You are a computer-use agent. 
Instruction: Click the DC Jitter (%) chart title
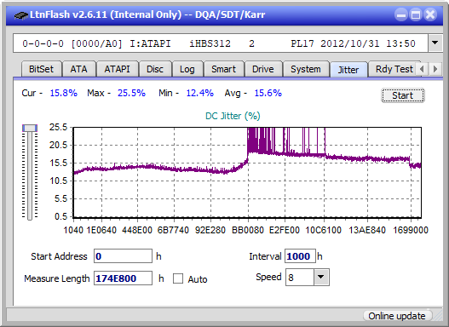(x=233, y=116)
